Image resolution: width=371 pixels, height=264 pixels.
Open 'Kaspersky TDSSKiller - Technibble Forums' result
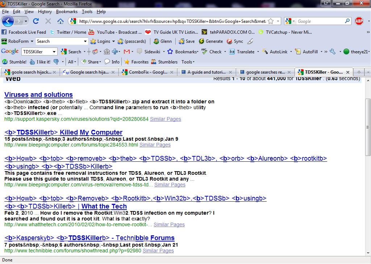(89, 238)
